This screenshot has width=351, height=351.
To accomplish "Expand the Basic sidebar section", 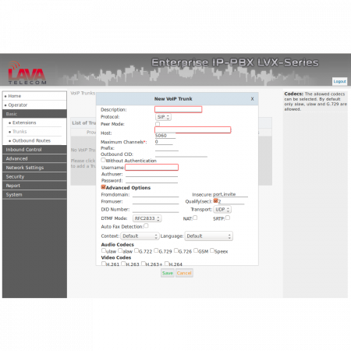I will 34,114.
